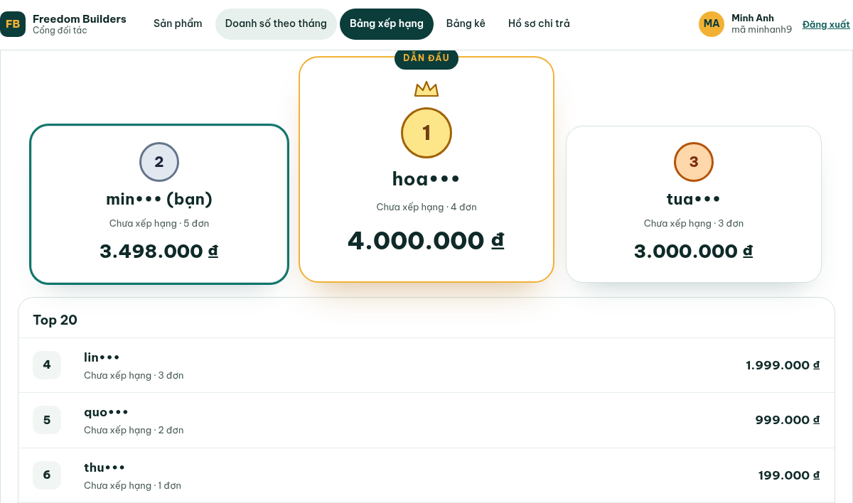The width and height of the screenshot is (853, 503).
Task: Click the rank 4 badge
Action: coord(47,365)
